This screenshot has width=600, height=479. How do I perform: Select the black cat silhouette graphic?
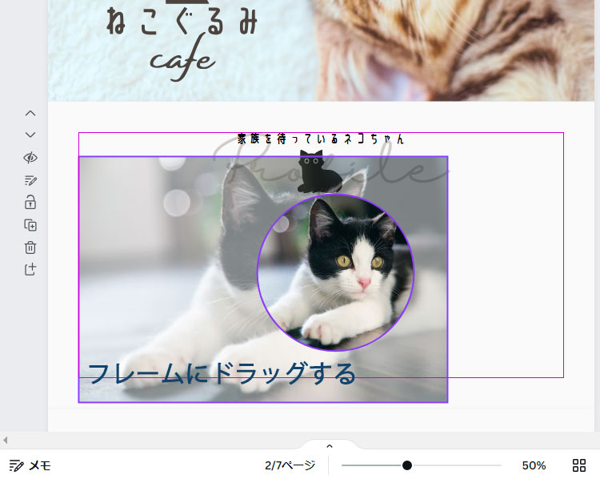[x=318, y=171]
